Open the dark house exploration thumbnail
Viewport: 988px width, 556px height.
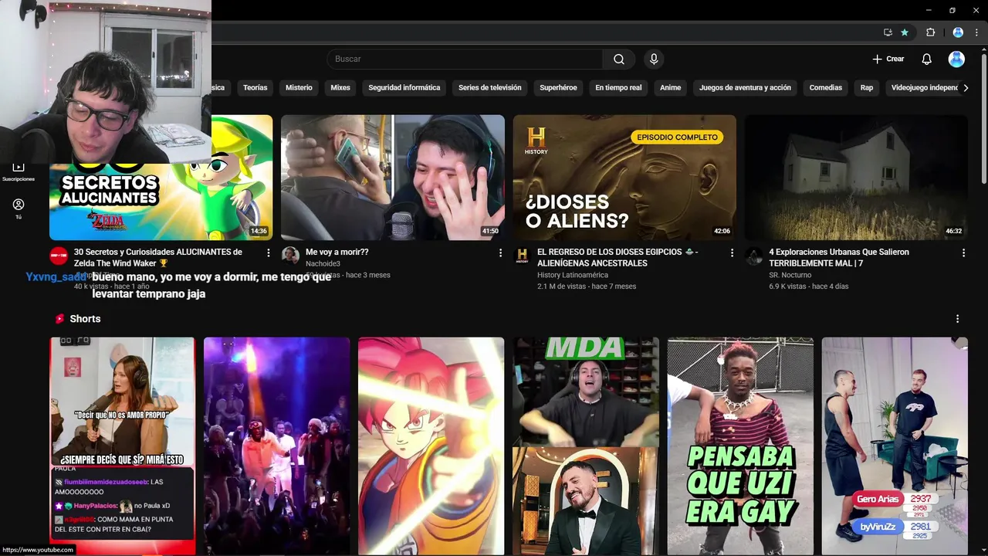856,178
